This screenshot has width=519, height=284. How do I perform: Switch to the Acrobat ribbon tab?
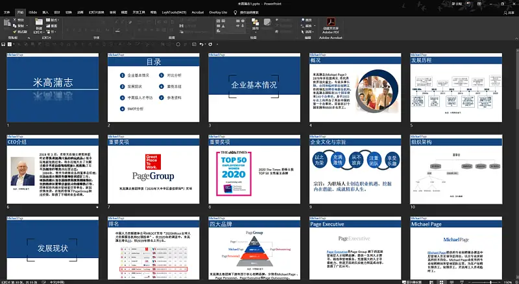pyautogui.click(x=198, y=12)
